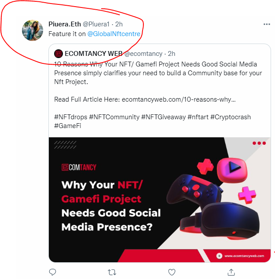The height and width of the screenshot is (279, 275).
Task: Open the three-dot more options menu
Action: pos(267,24)
